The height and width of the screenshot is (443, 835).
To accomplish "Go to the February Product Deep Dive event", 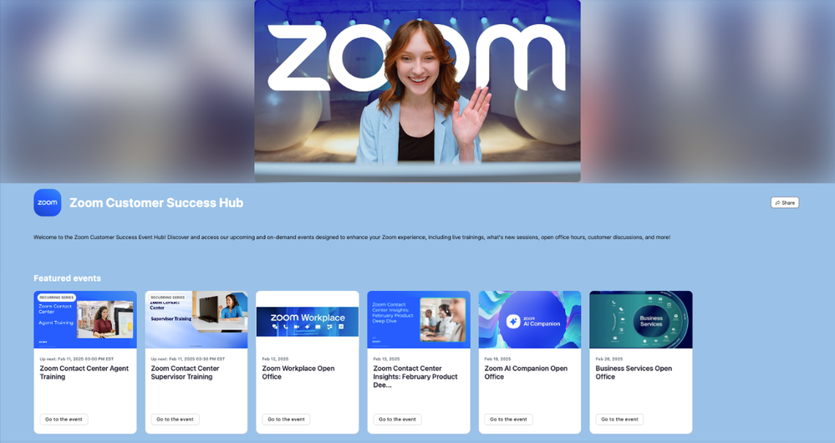I will pos(397,419).
